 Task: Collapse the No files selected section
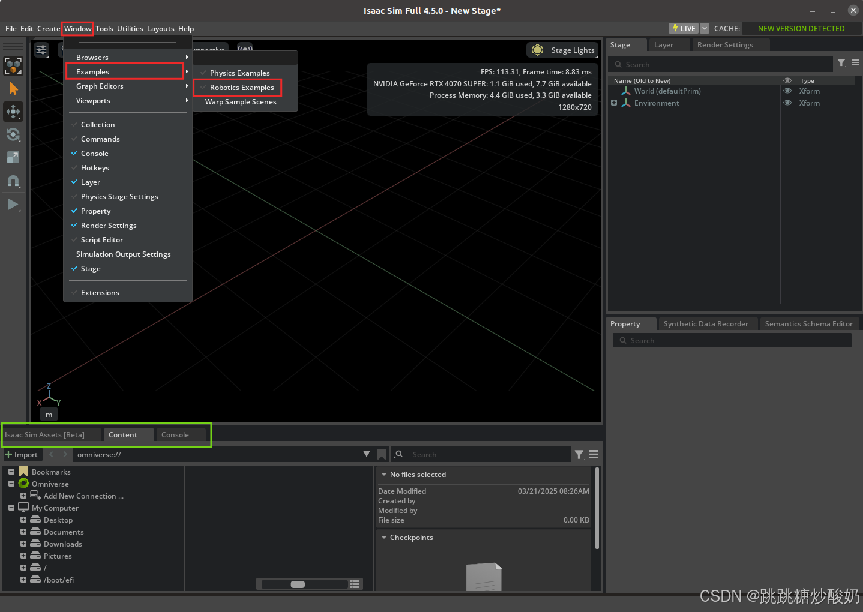(384, 474)
